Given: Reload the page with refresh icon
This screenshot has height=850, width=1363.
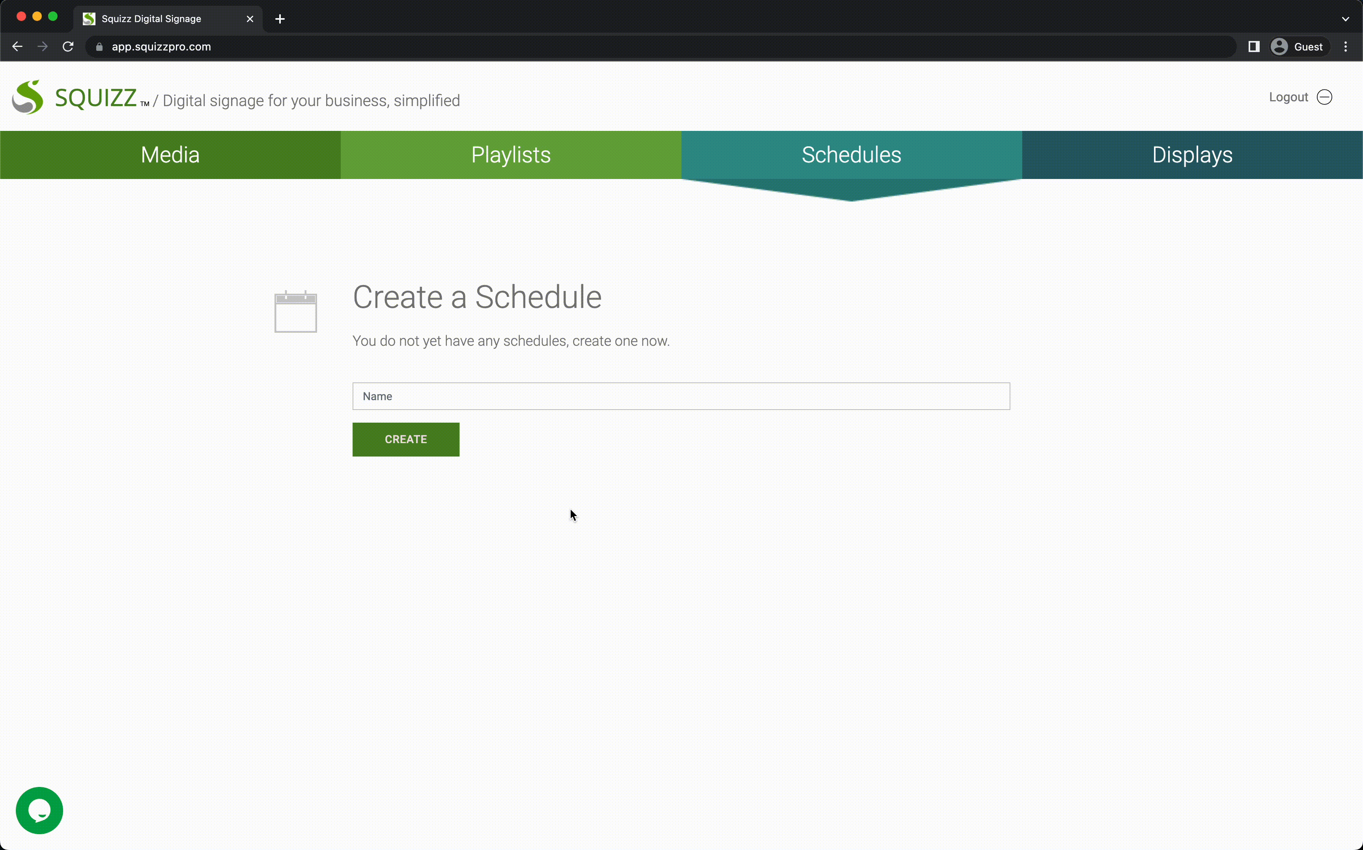Looking at the screenshot, I should click(x=68, y=47).
